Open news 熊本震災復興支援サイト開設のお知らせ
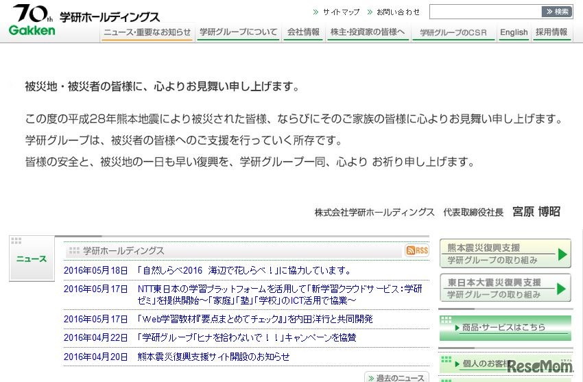Image resolution: width=583 pixels, height=382 pixels. coord(213,357)
